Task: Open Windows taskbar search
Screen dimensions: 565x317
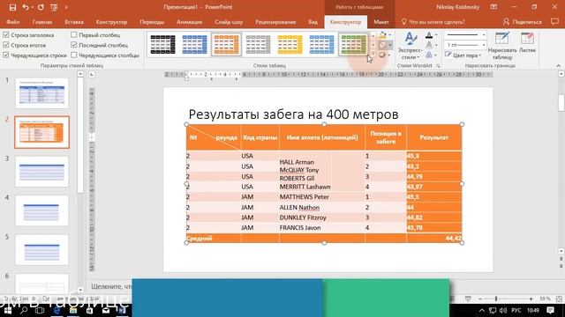Action: point(24,310)
